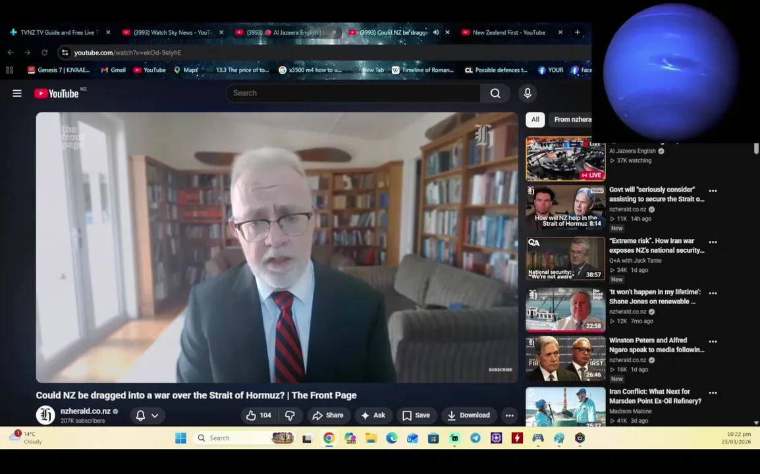
Task: Open the weather widget showing 14°C Cloudy
Action: 25,438
